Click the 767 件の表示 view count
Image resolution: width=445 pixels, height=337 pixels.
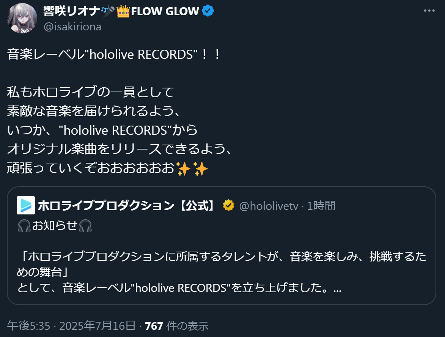pos(177,326)
